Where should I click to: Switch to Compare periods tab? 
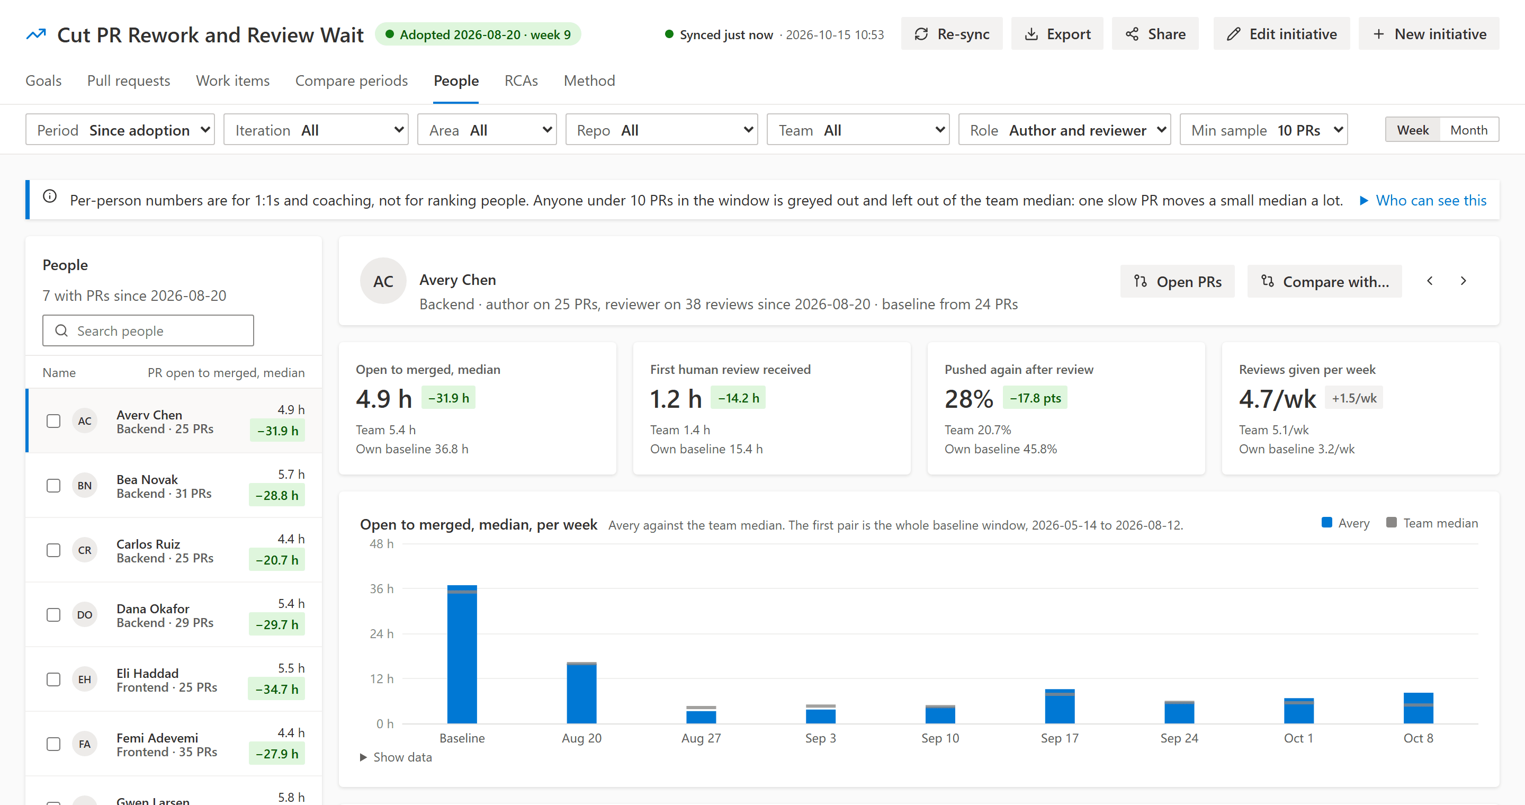pos(351,80)
